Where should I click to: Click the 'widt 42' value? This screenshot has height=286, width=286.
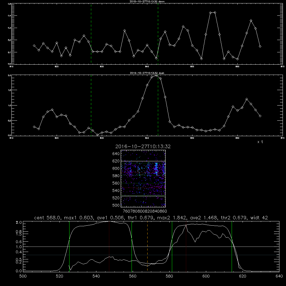tap(259, 218)
